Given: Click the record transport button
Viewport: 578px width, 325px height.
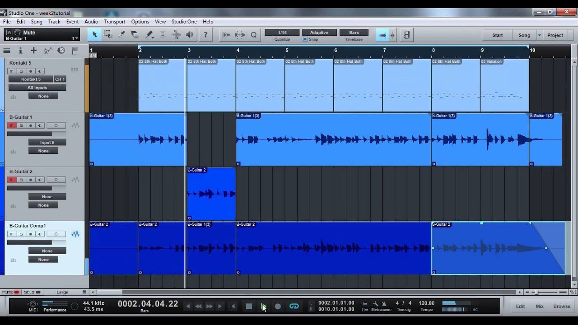Looking at the screenshot, I should [x=278, y=306].
